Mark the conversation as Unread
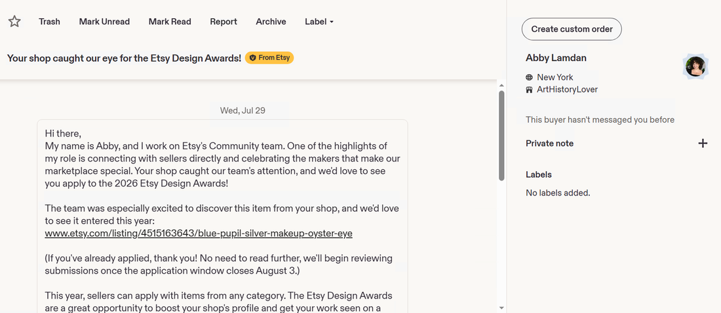The image size is (721, 313). pos(104,22)
